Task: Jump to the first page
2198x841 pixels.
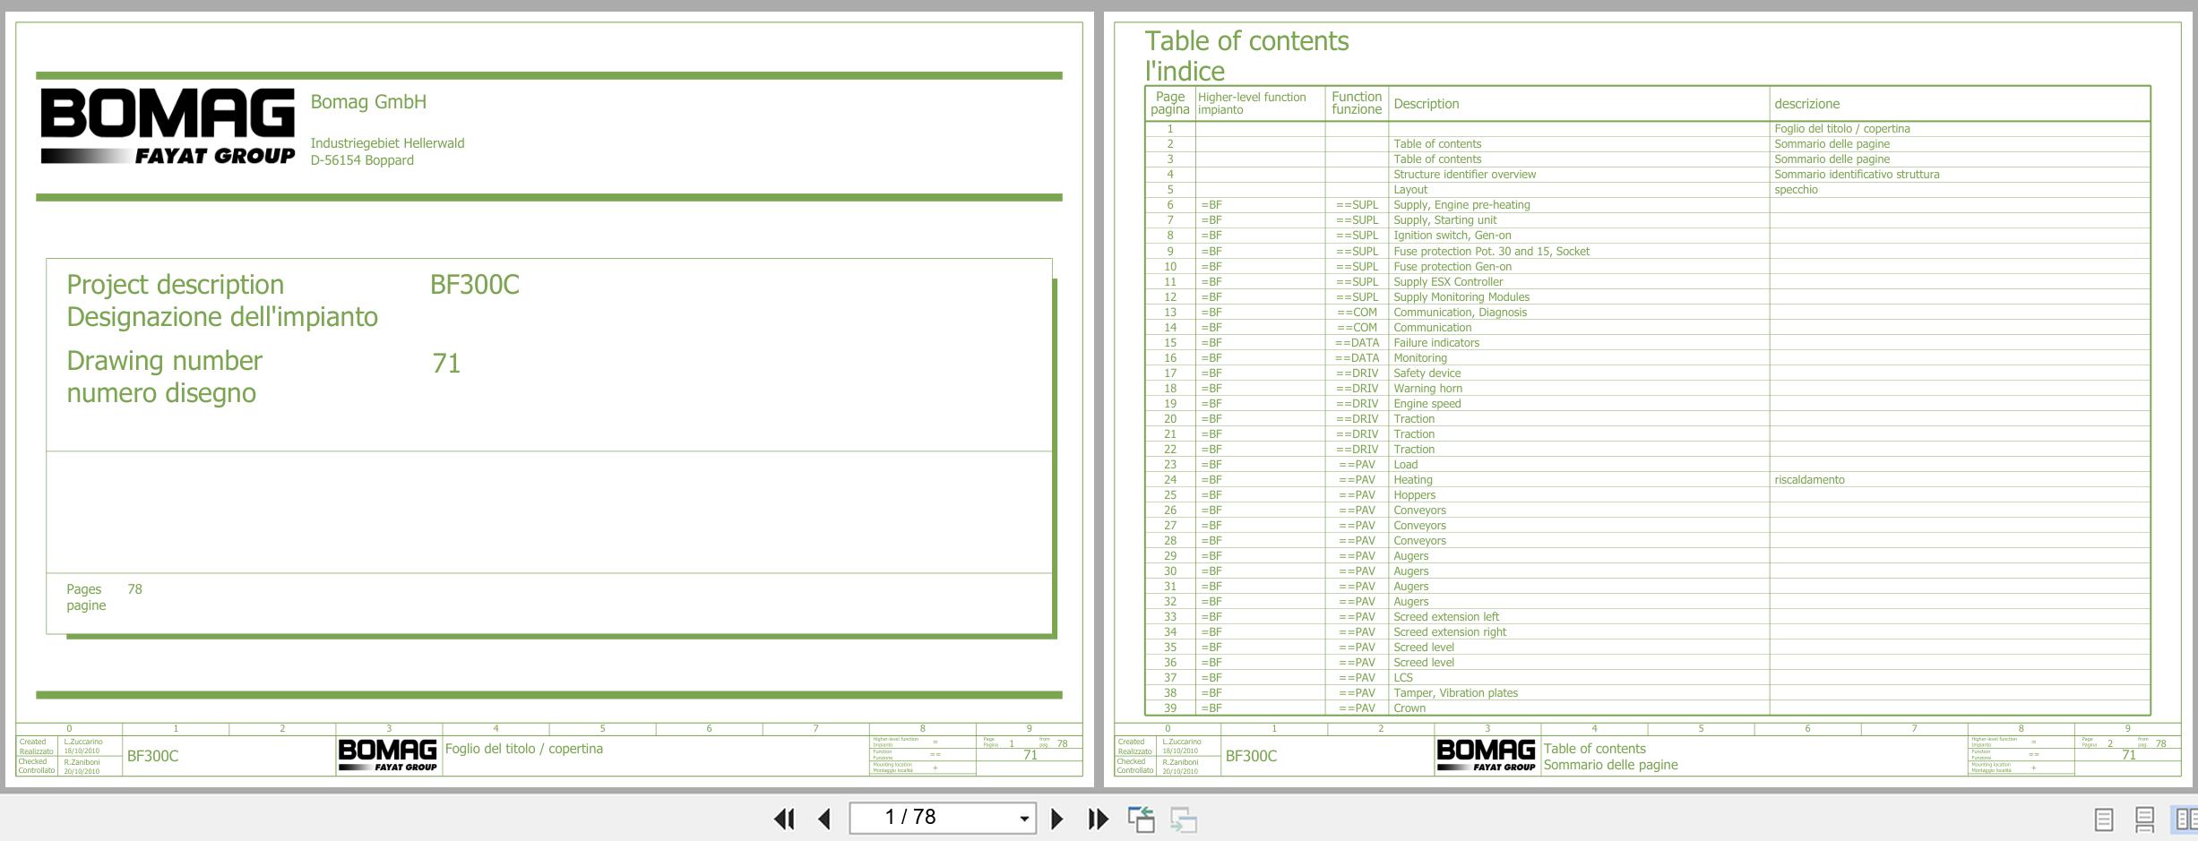Action: click(784, 819)
